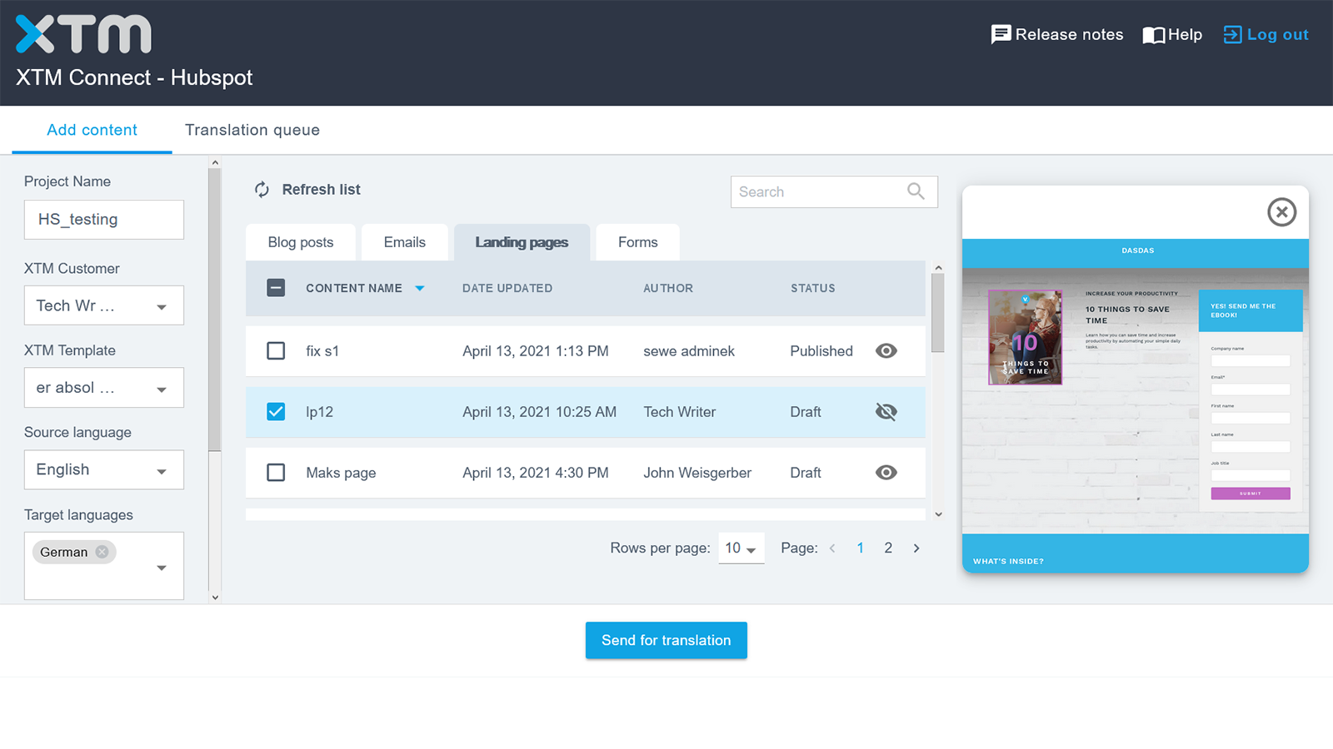Remove German target language chip
The width and height of the screenshot is (1333, 749).
tap(102, 552)
